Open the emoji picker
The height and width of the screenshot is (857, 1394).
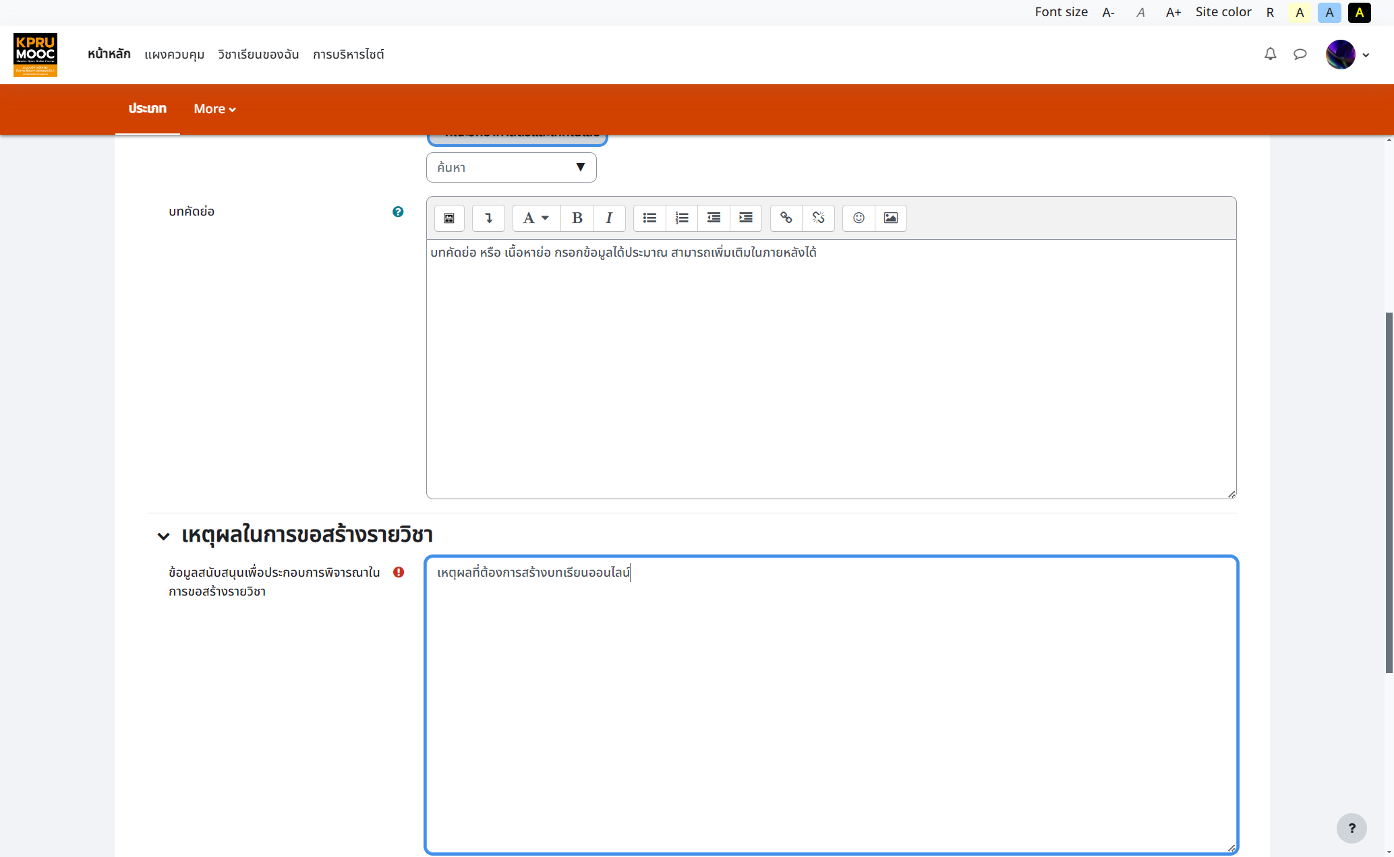859,218
